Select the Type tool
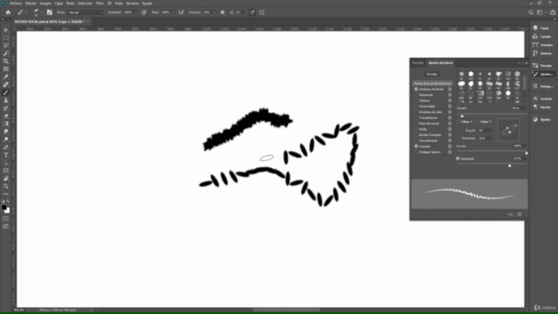 6,155
